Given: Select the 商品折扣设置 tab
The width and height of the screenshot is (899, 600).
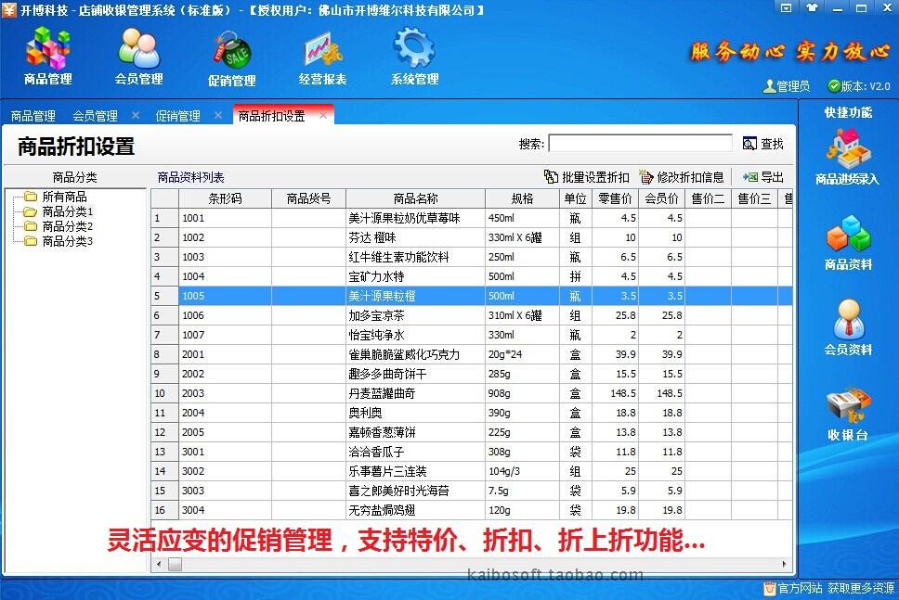Looking at the screenshot, I should 272,116.
